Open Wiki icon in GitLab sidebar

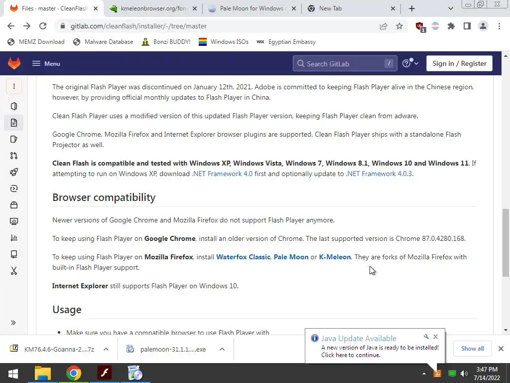tap(13, 254)
